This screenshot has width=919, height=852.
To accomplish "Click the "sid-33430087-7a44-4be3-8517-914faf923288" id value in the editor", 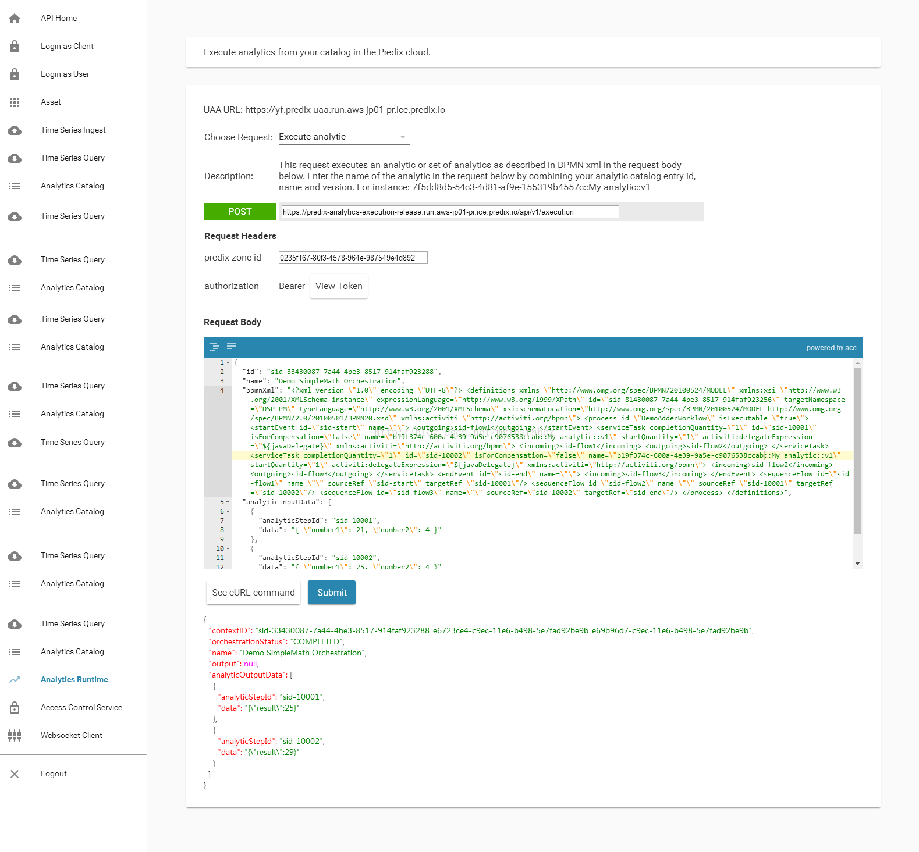I will [x=352, y=372].
